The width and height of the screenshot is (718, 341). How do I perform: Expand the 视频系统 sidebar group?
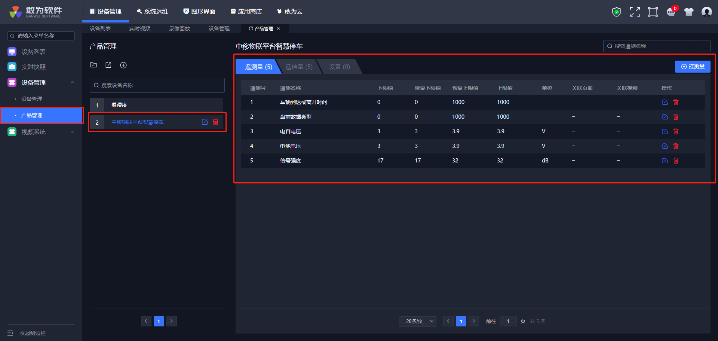tap(72, 132)
